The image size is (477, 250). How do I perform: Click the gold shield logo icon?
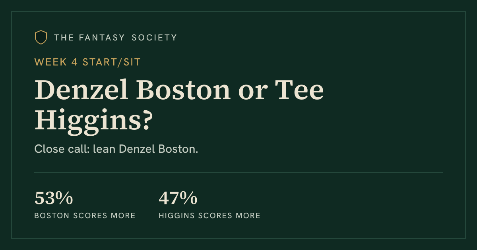coord(41,37)
